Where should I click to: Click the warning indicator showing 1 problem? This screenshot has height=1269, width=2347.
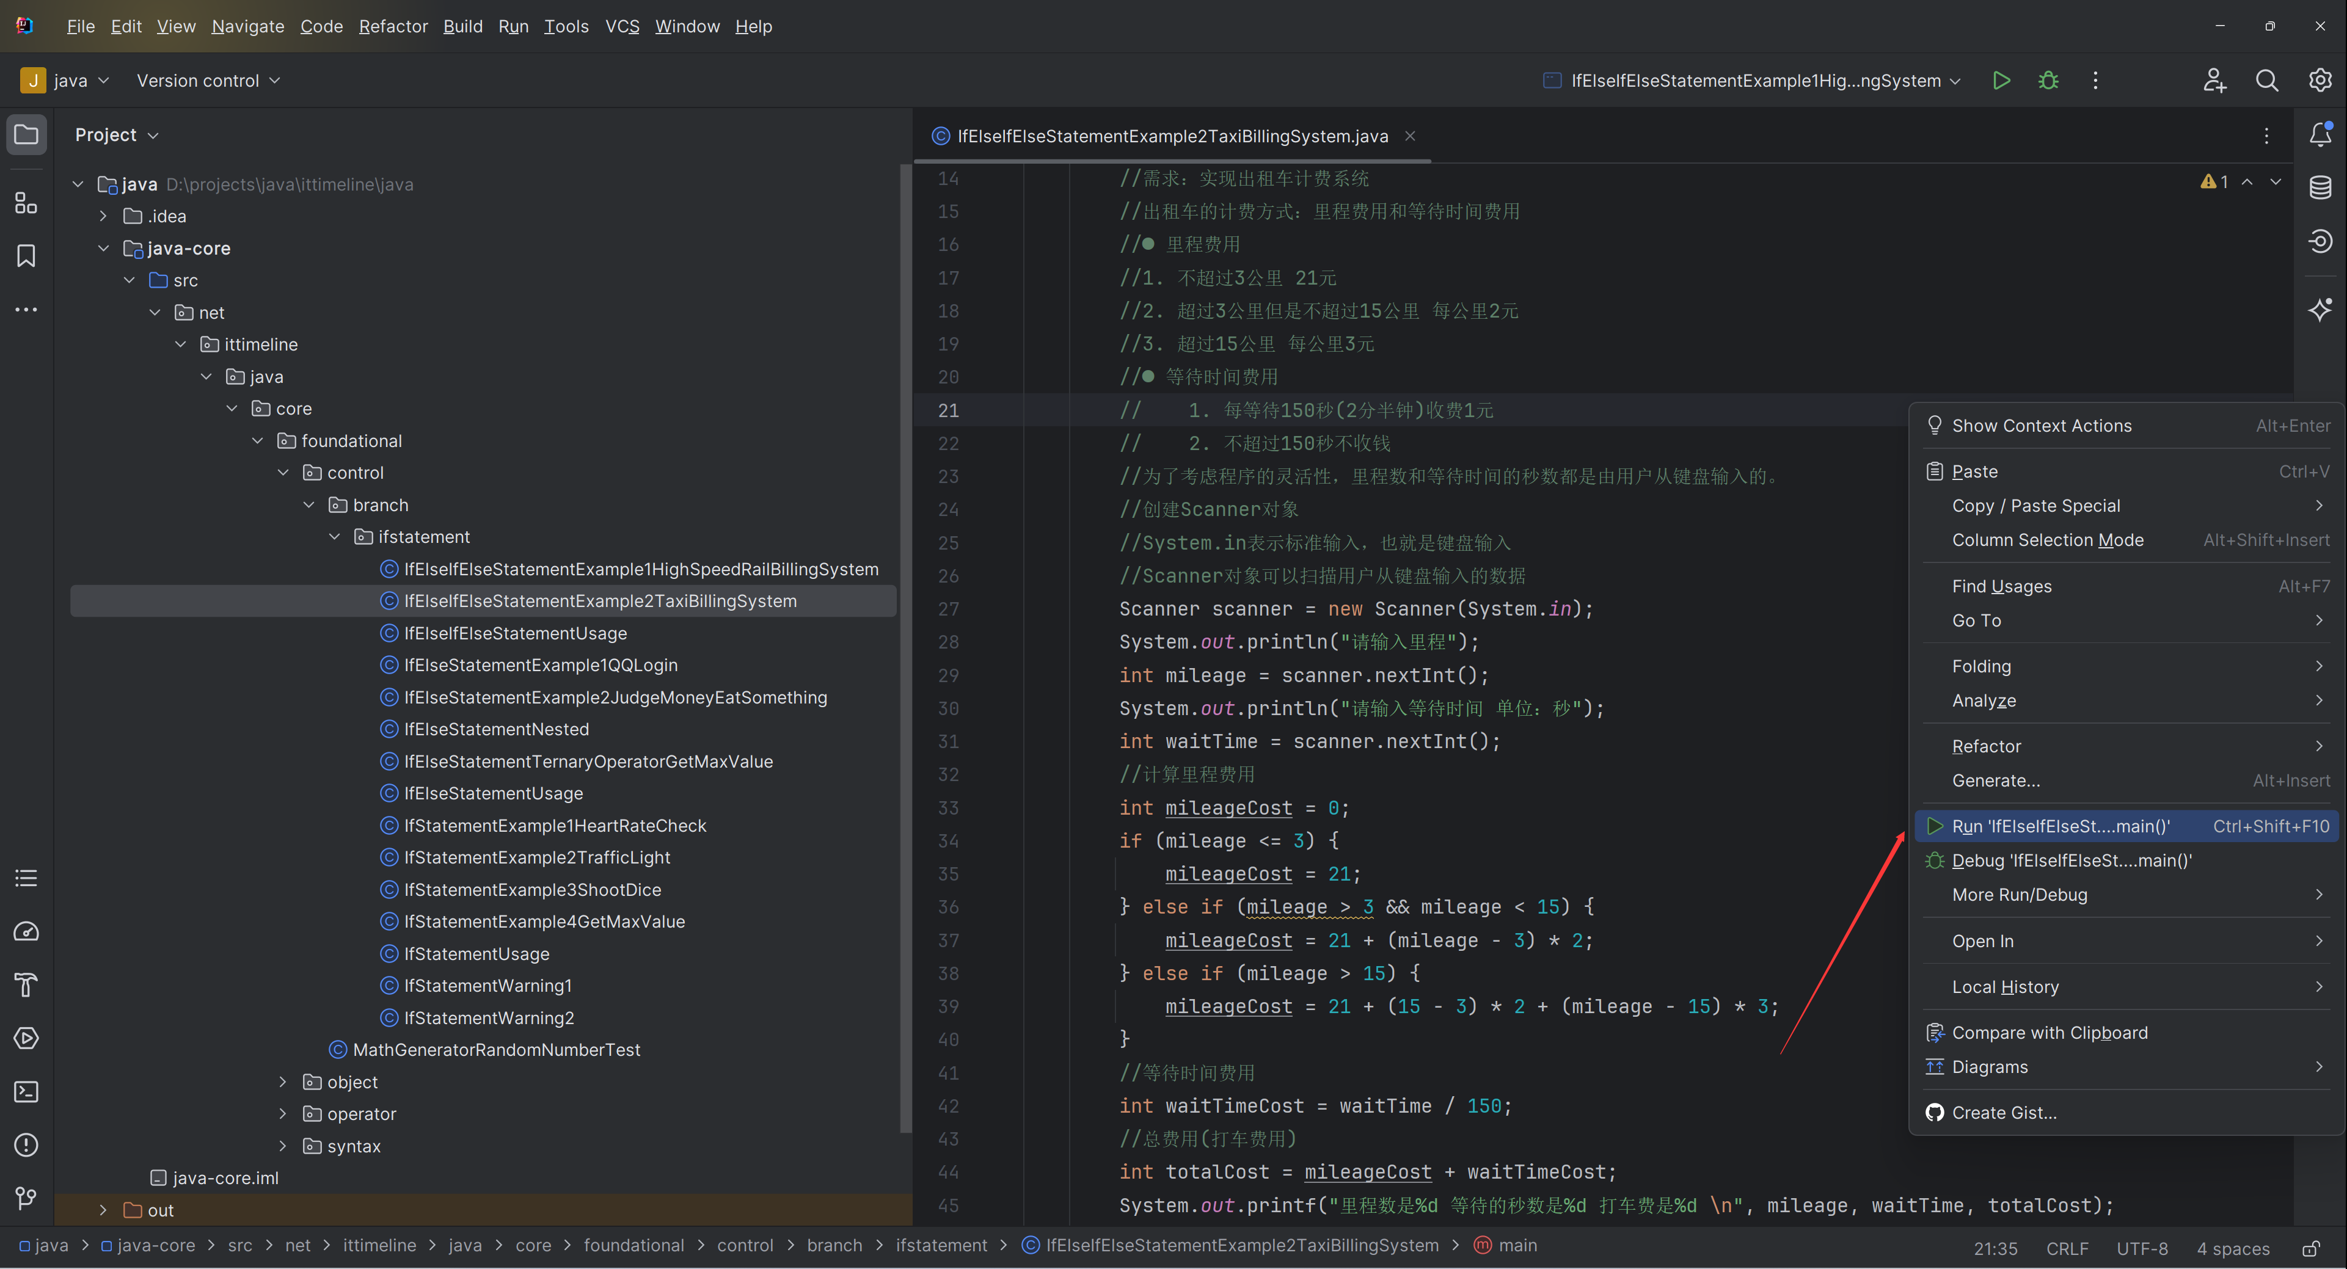(2214, 182)
